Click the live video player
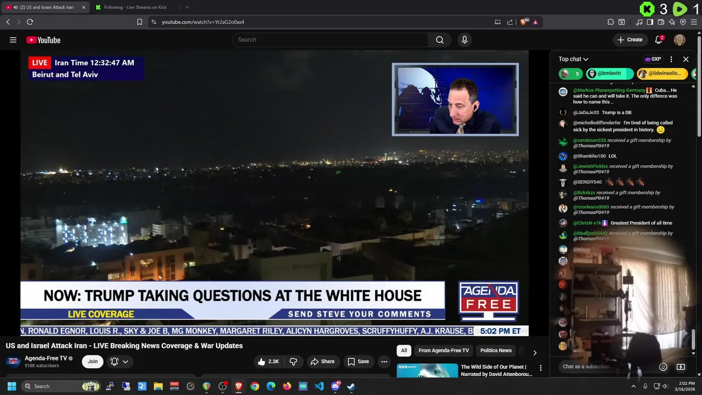 point(274,193)
